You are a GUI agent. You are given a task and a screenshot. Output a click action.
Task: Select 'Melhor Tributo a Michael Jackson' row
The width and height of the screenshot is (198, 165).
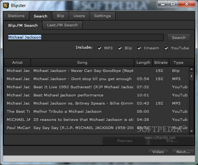[x=97, y=112]
